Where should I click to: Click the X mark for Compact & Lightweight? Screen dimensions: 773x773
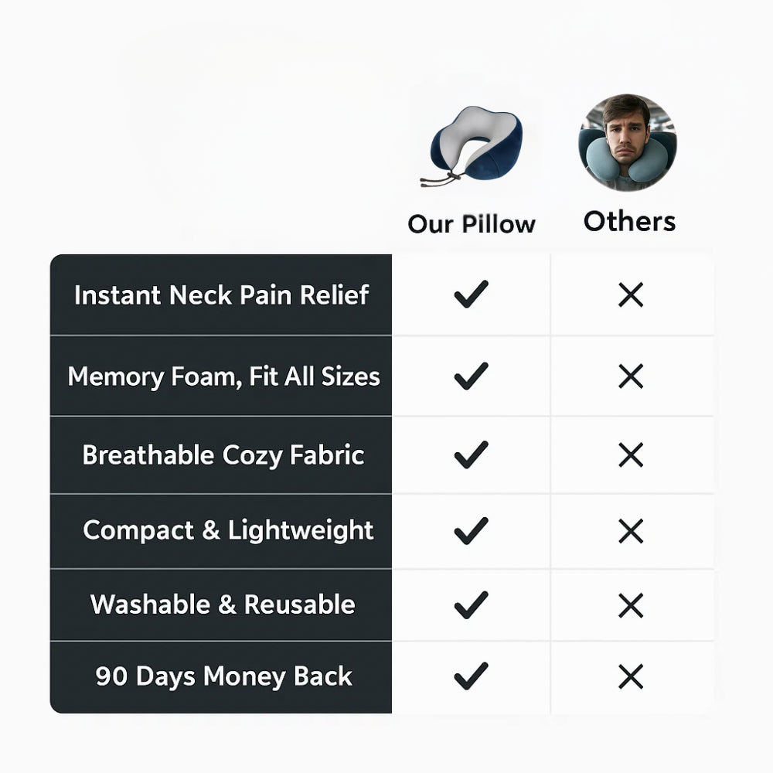[631, 531]
